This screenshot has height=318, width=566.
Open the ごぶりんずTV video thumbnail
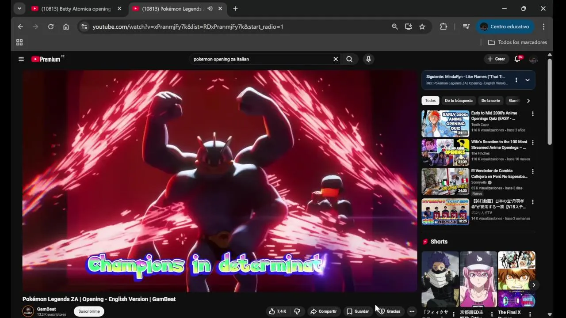[445, 212]
